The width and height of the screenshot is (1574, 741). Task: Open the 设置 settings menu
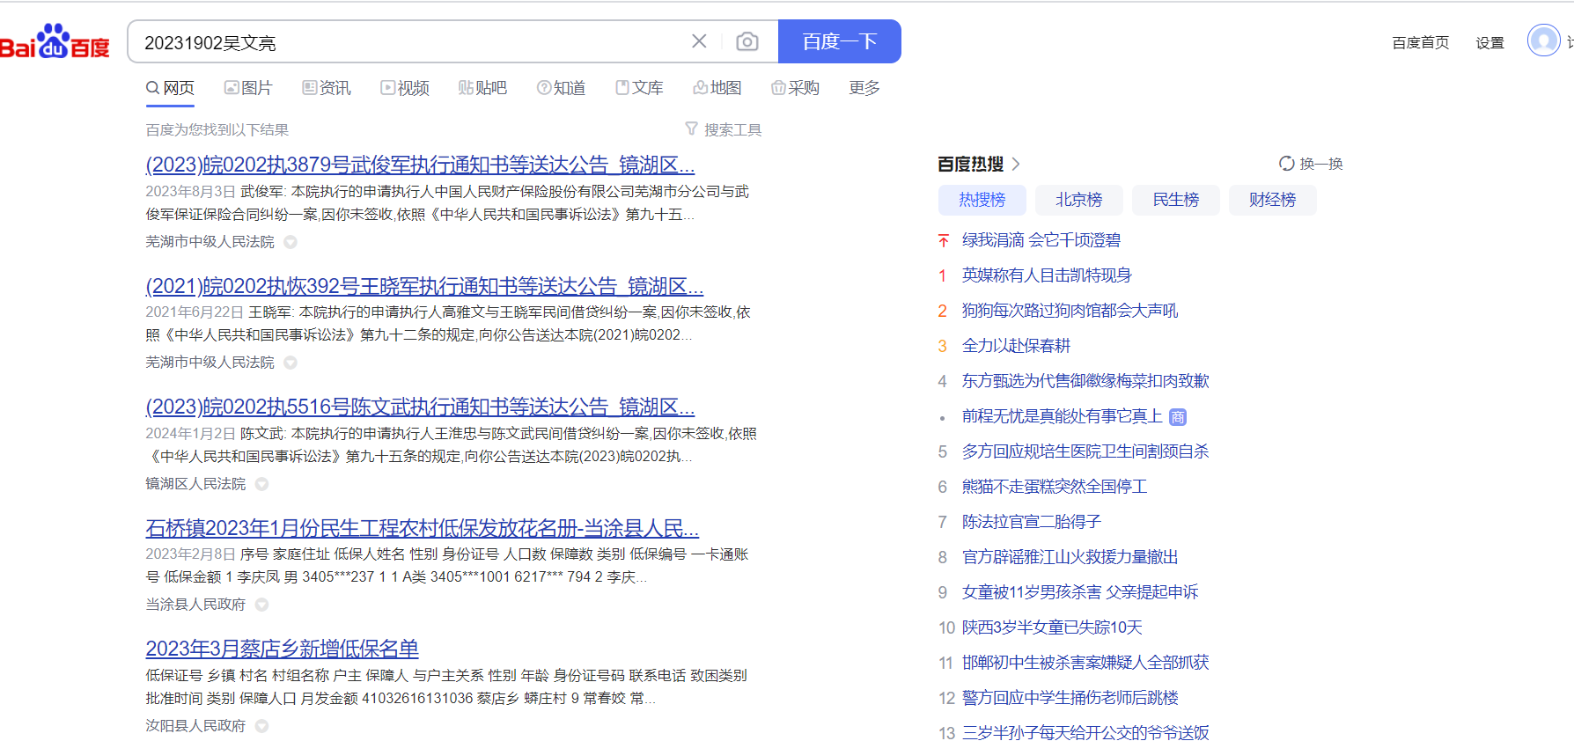pyautogui.click(x=1489, y=42)
